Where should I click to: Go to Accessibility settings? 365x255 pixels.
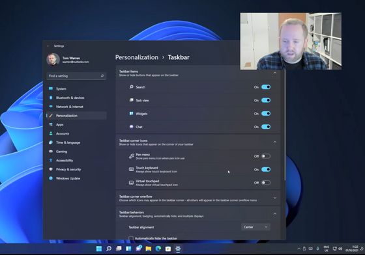pos(77,161)
